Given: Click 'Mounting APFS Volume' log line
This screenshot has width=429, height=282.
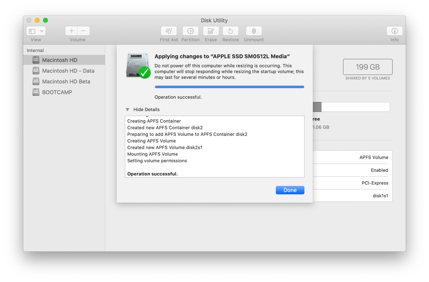Looking at the screenshot, I should (153, 154).
